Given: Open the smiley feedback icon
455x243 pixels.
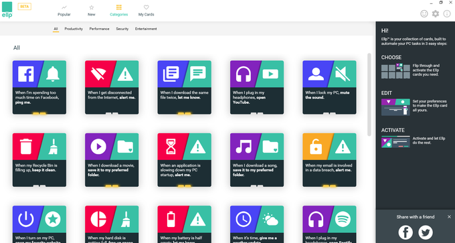Looking at the screenshot, I should coord(424,13).
